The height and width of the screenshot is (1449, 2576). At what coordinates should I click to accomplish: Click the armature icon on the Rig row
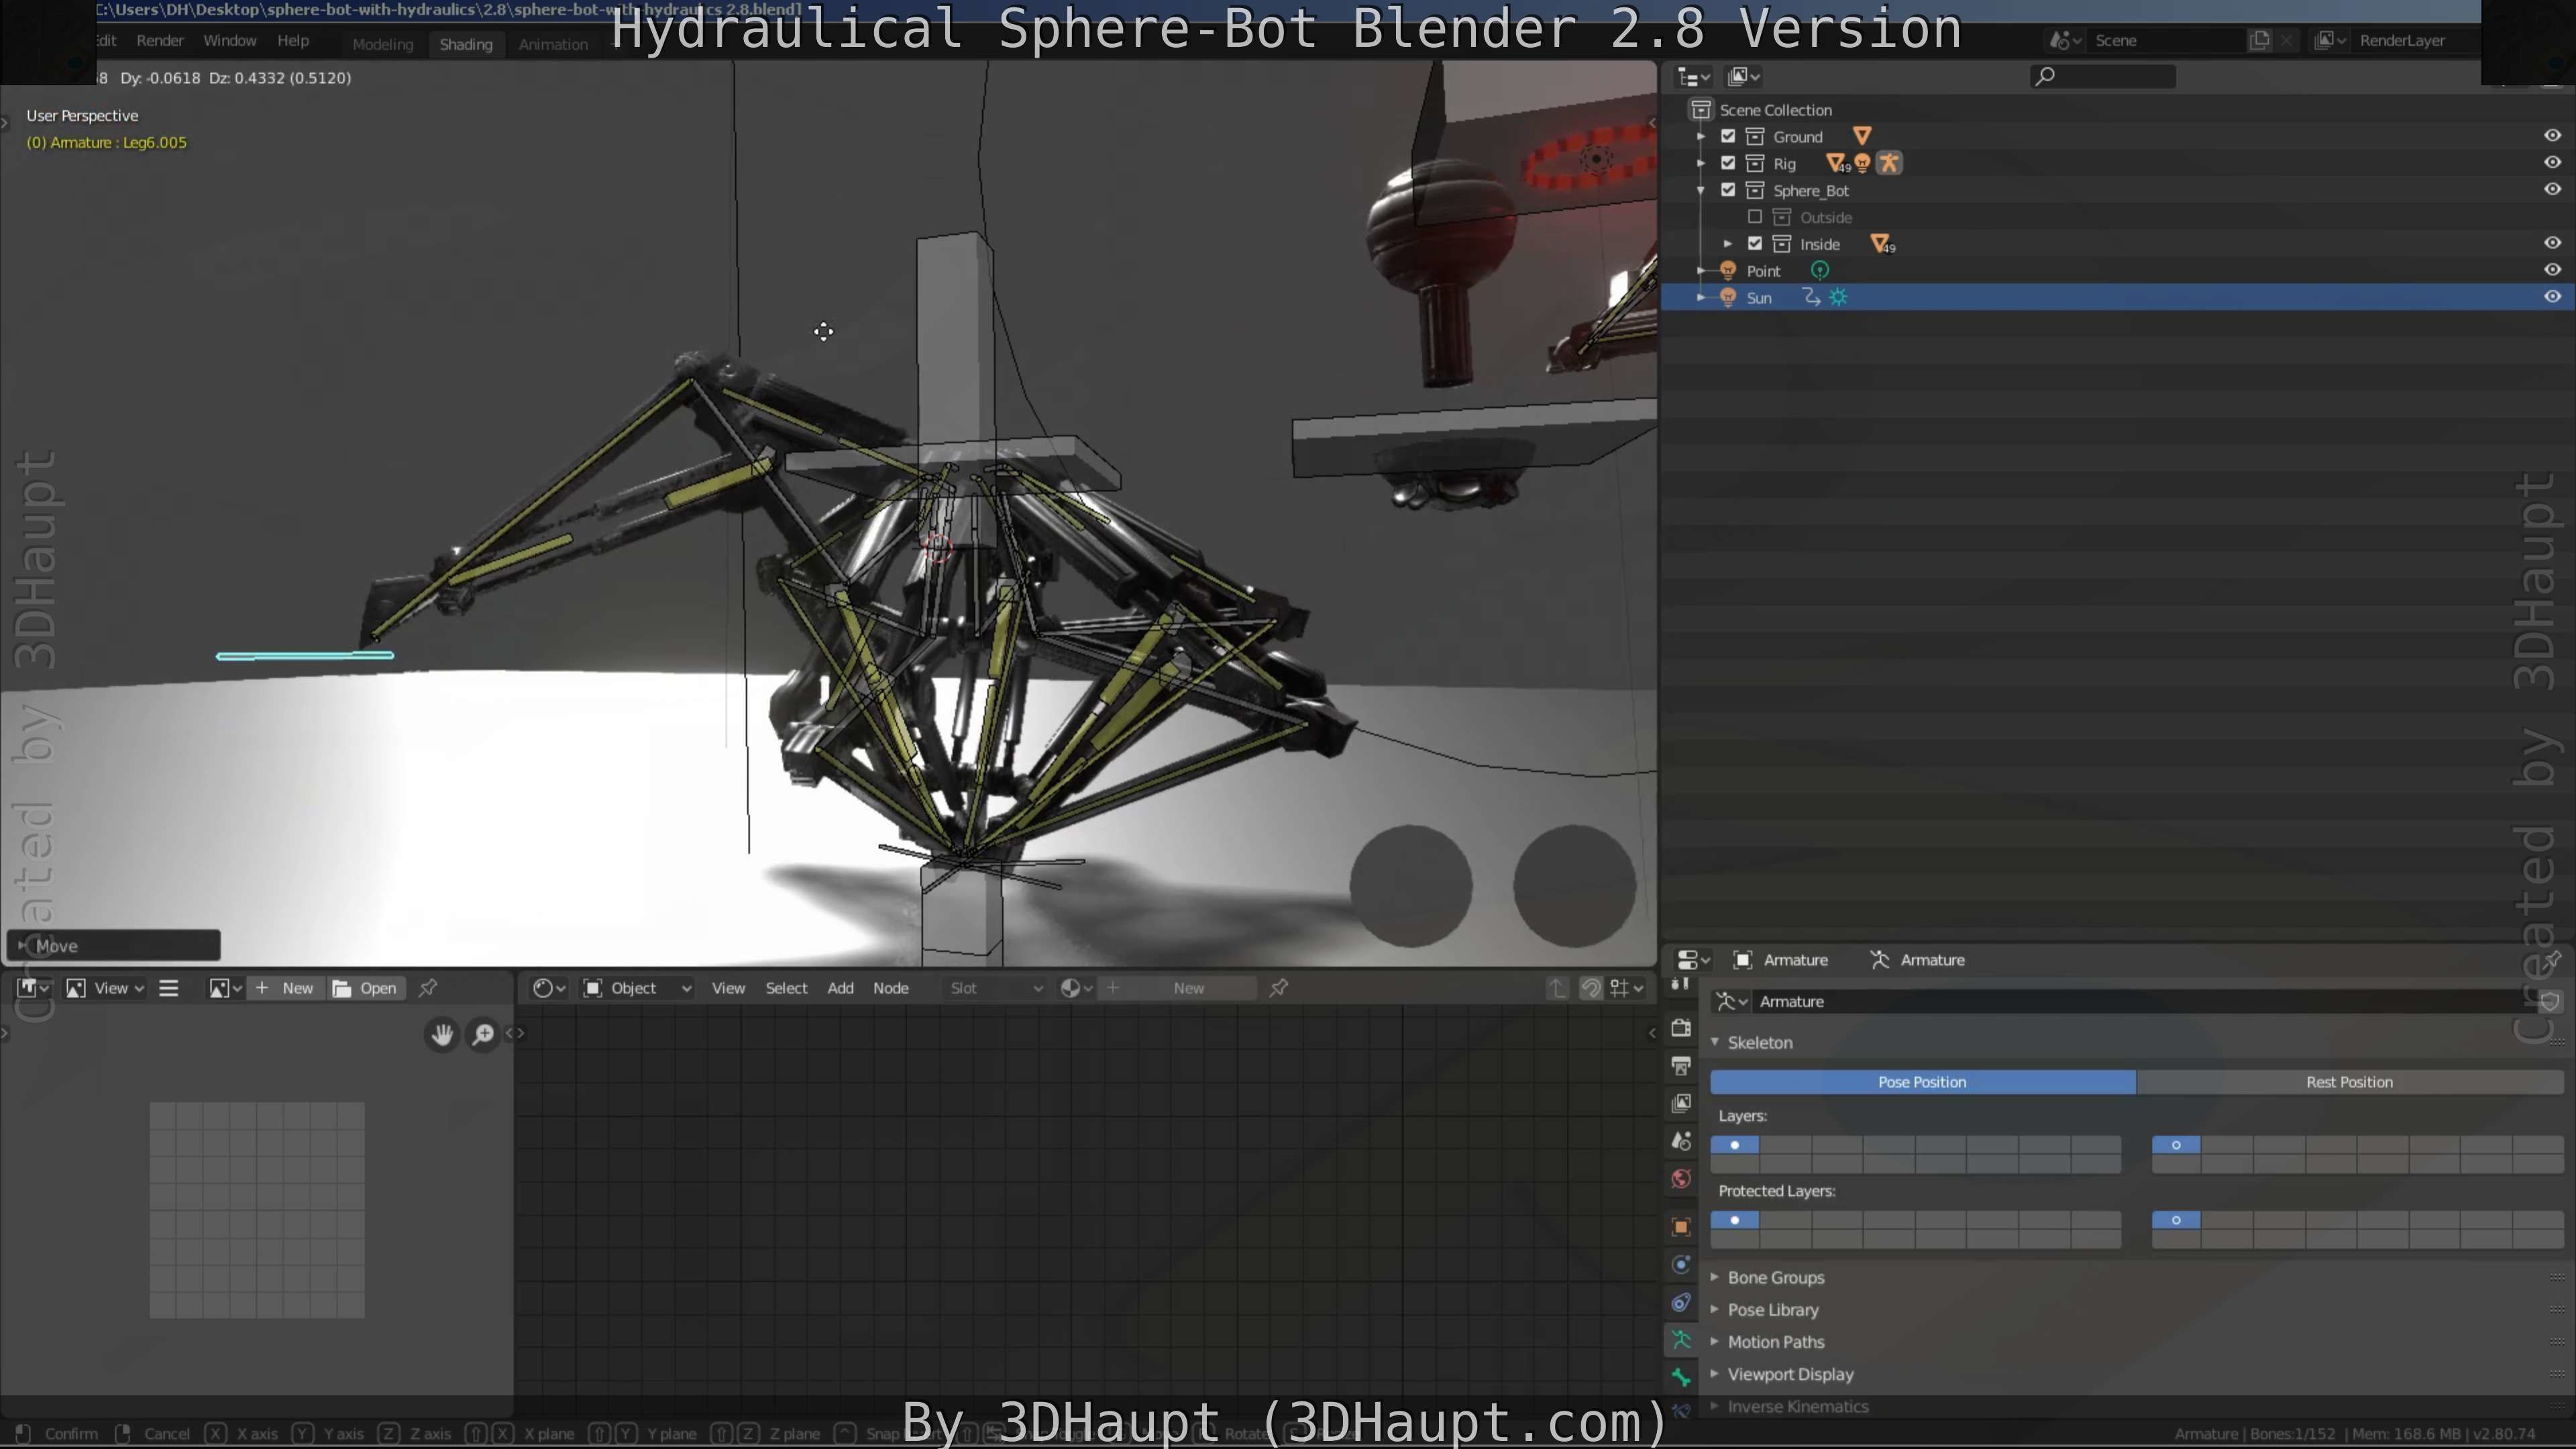(x=1889, y=163)
